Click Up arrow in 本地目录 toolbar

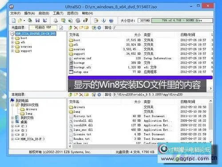[71, 94]
